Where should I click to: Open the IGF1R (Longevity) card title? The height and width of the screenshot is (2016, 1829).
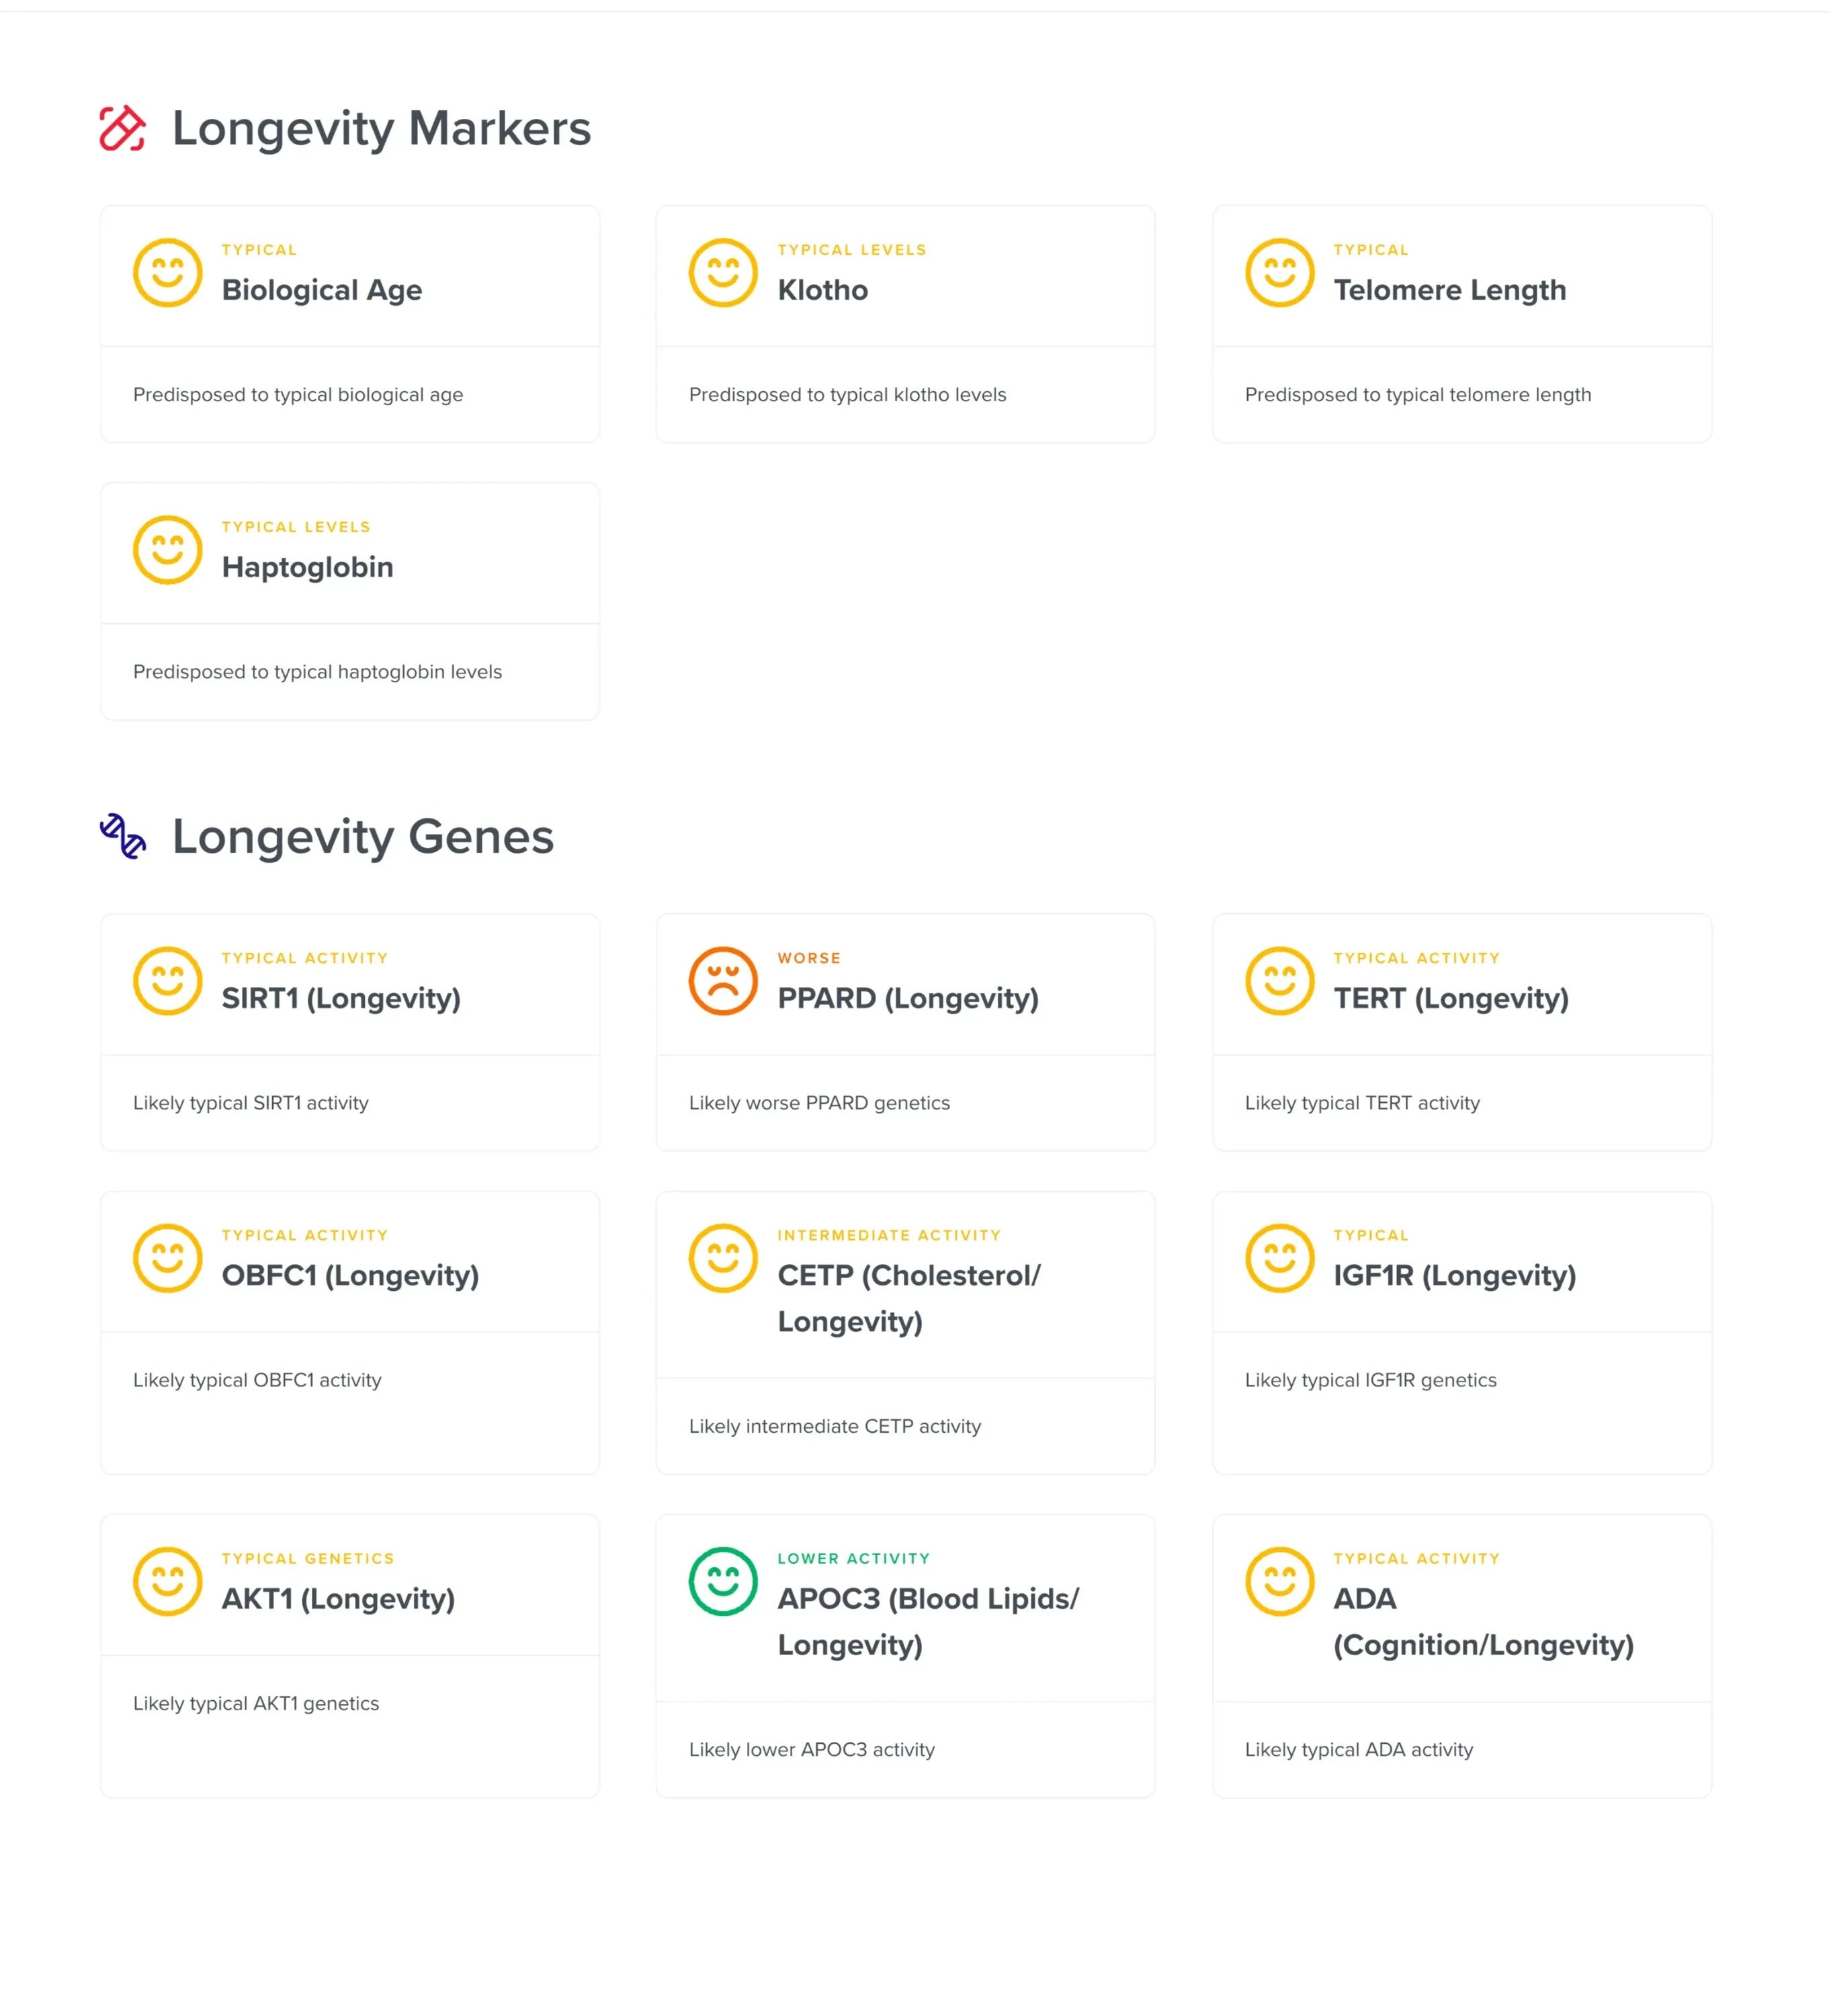pos(1454,1275)
